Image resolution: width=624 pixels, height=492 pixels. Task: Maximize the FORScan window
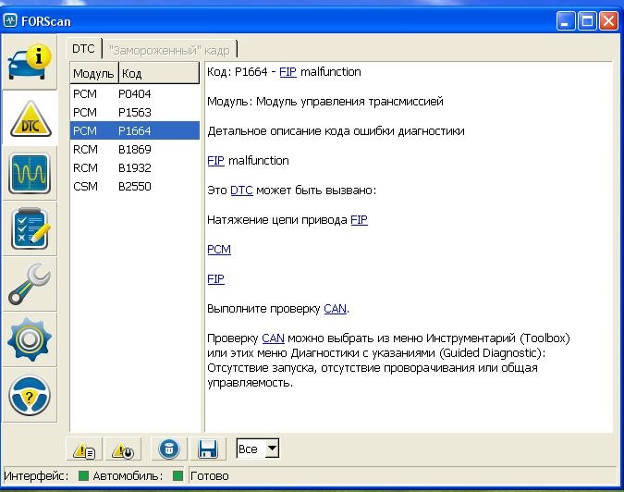point(587,21)
